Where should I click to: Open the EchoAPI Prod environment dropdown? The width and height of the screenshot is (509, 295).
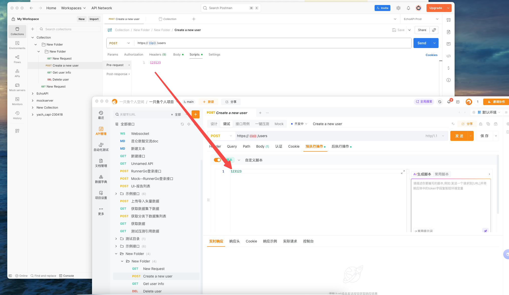(x=421, y=19)
